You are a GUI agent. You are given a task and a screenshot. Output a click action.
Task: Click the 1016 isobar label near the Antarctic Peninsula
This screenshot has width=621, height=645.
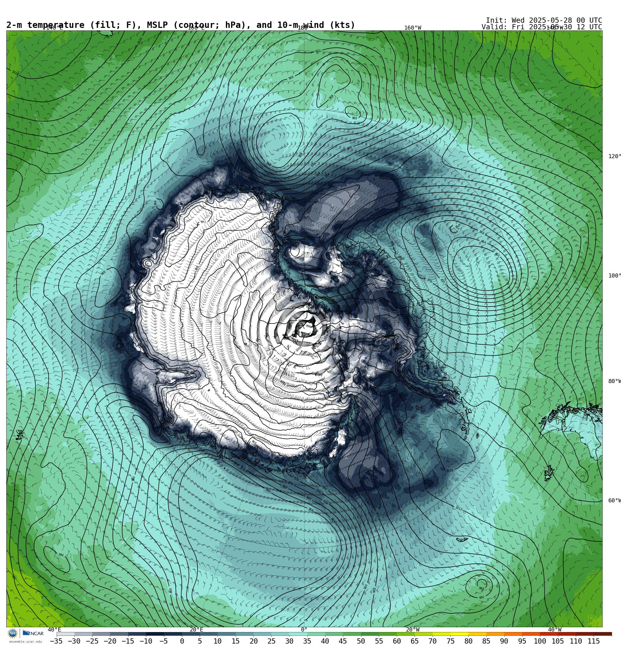click(450, 470)
